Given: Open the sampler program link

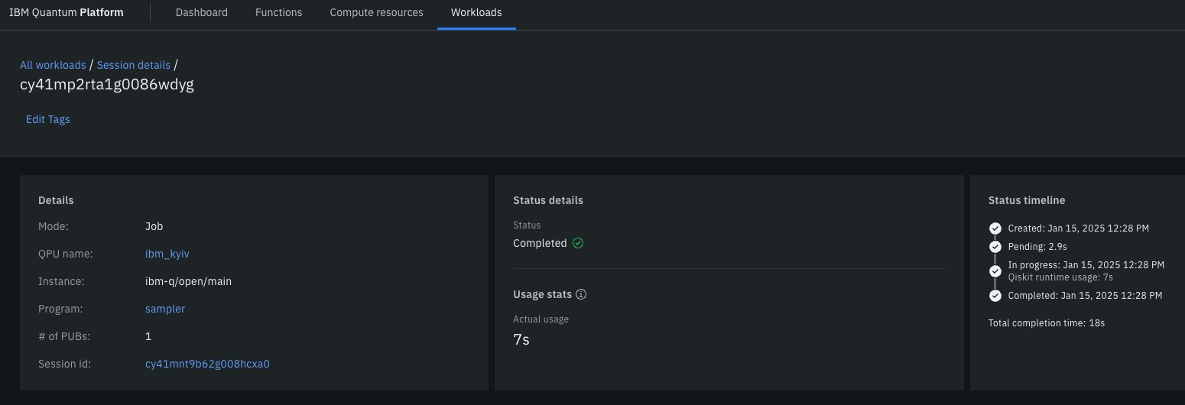Looking at the screenshot, I should 165,309.
